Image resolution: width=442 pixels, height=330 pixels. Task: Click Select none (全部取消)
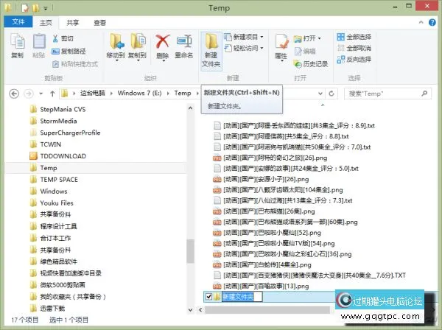pyautogui.click(x=354, y=48)
